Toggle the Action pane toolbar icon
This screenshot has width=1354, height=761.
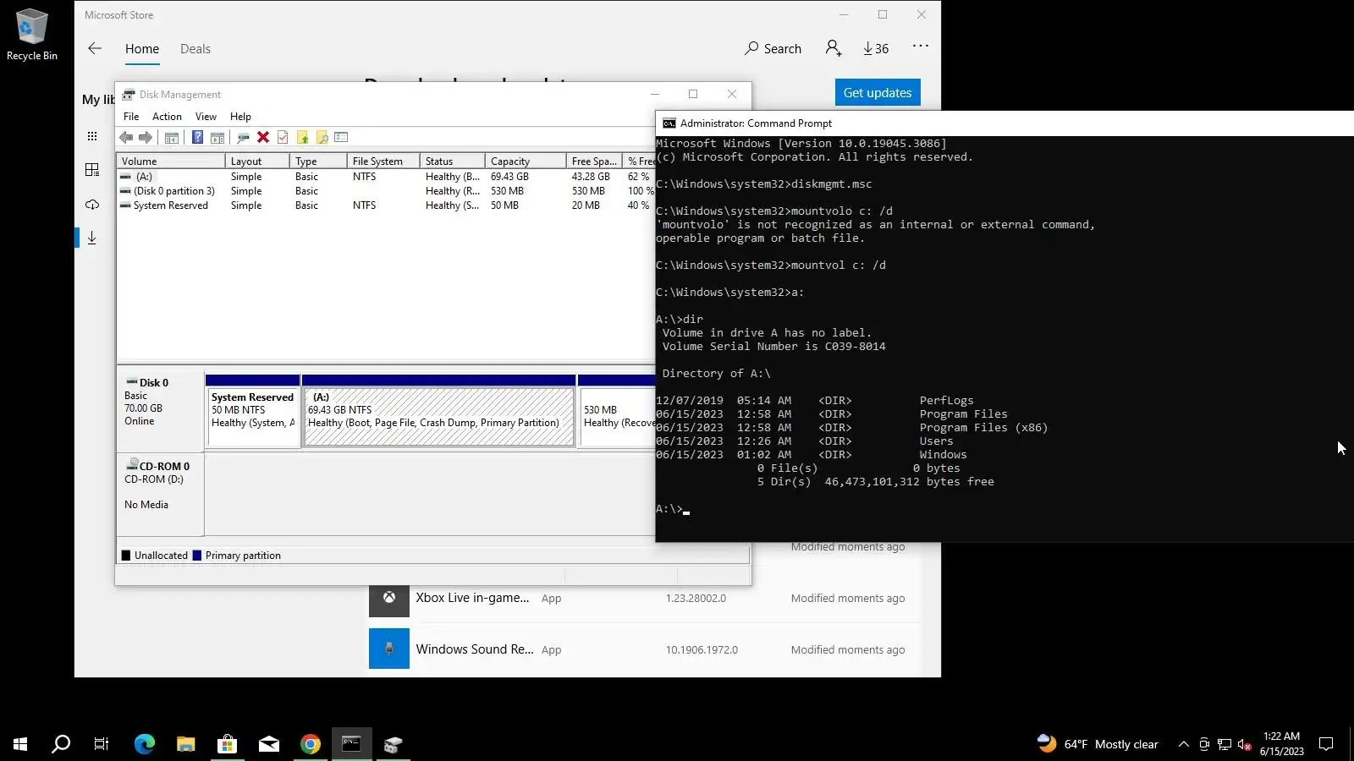pos(217,137)
